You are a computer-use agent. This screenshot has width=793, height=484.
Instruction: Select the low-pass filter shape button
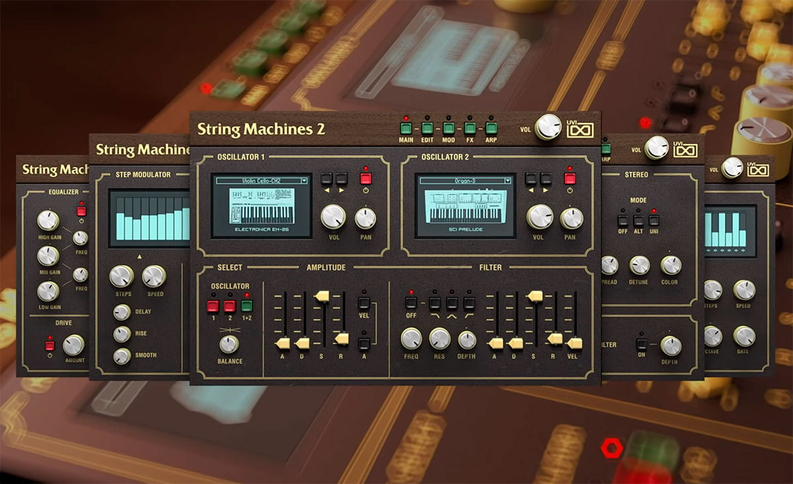tap(435, 303)
